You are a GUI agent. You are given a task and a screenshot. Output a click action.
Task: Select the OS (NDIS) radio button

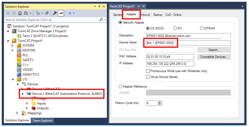(148, 28)
